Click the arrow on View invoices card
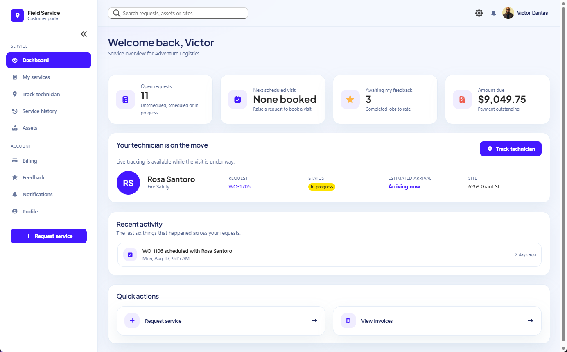 pyautogui.click(x=531, y=320)
